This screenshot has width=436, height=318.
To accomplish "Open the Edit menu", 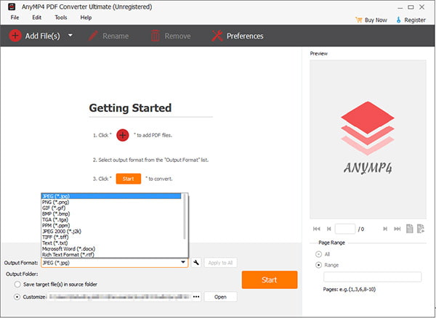I will tap(37, 17).
